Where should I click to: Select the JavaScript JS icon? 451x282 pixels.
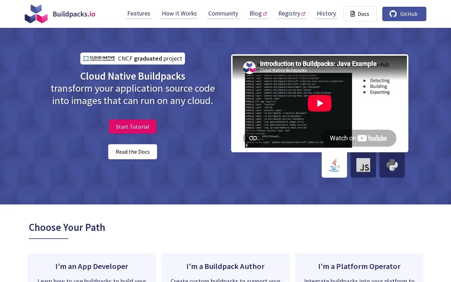click(x=363, y=165)
